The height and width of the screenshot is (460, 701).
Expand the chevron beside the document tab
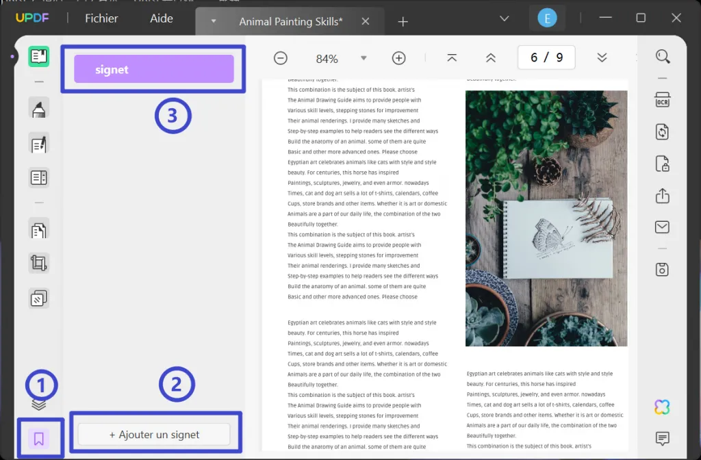click(213, 21)
